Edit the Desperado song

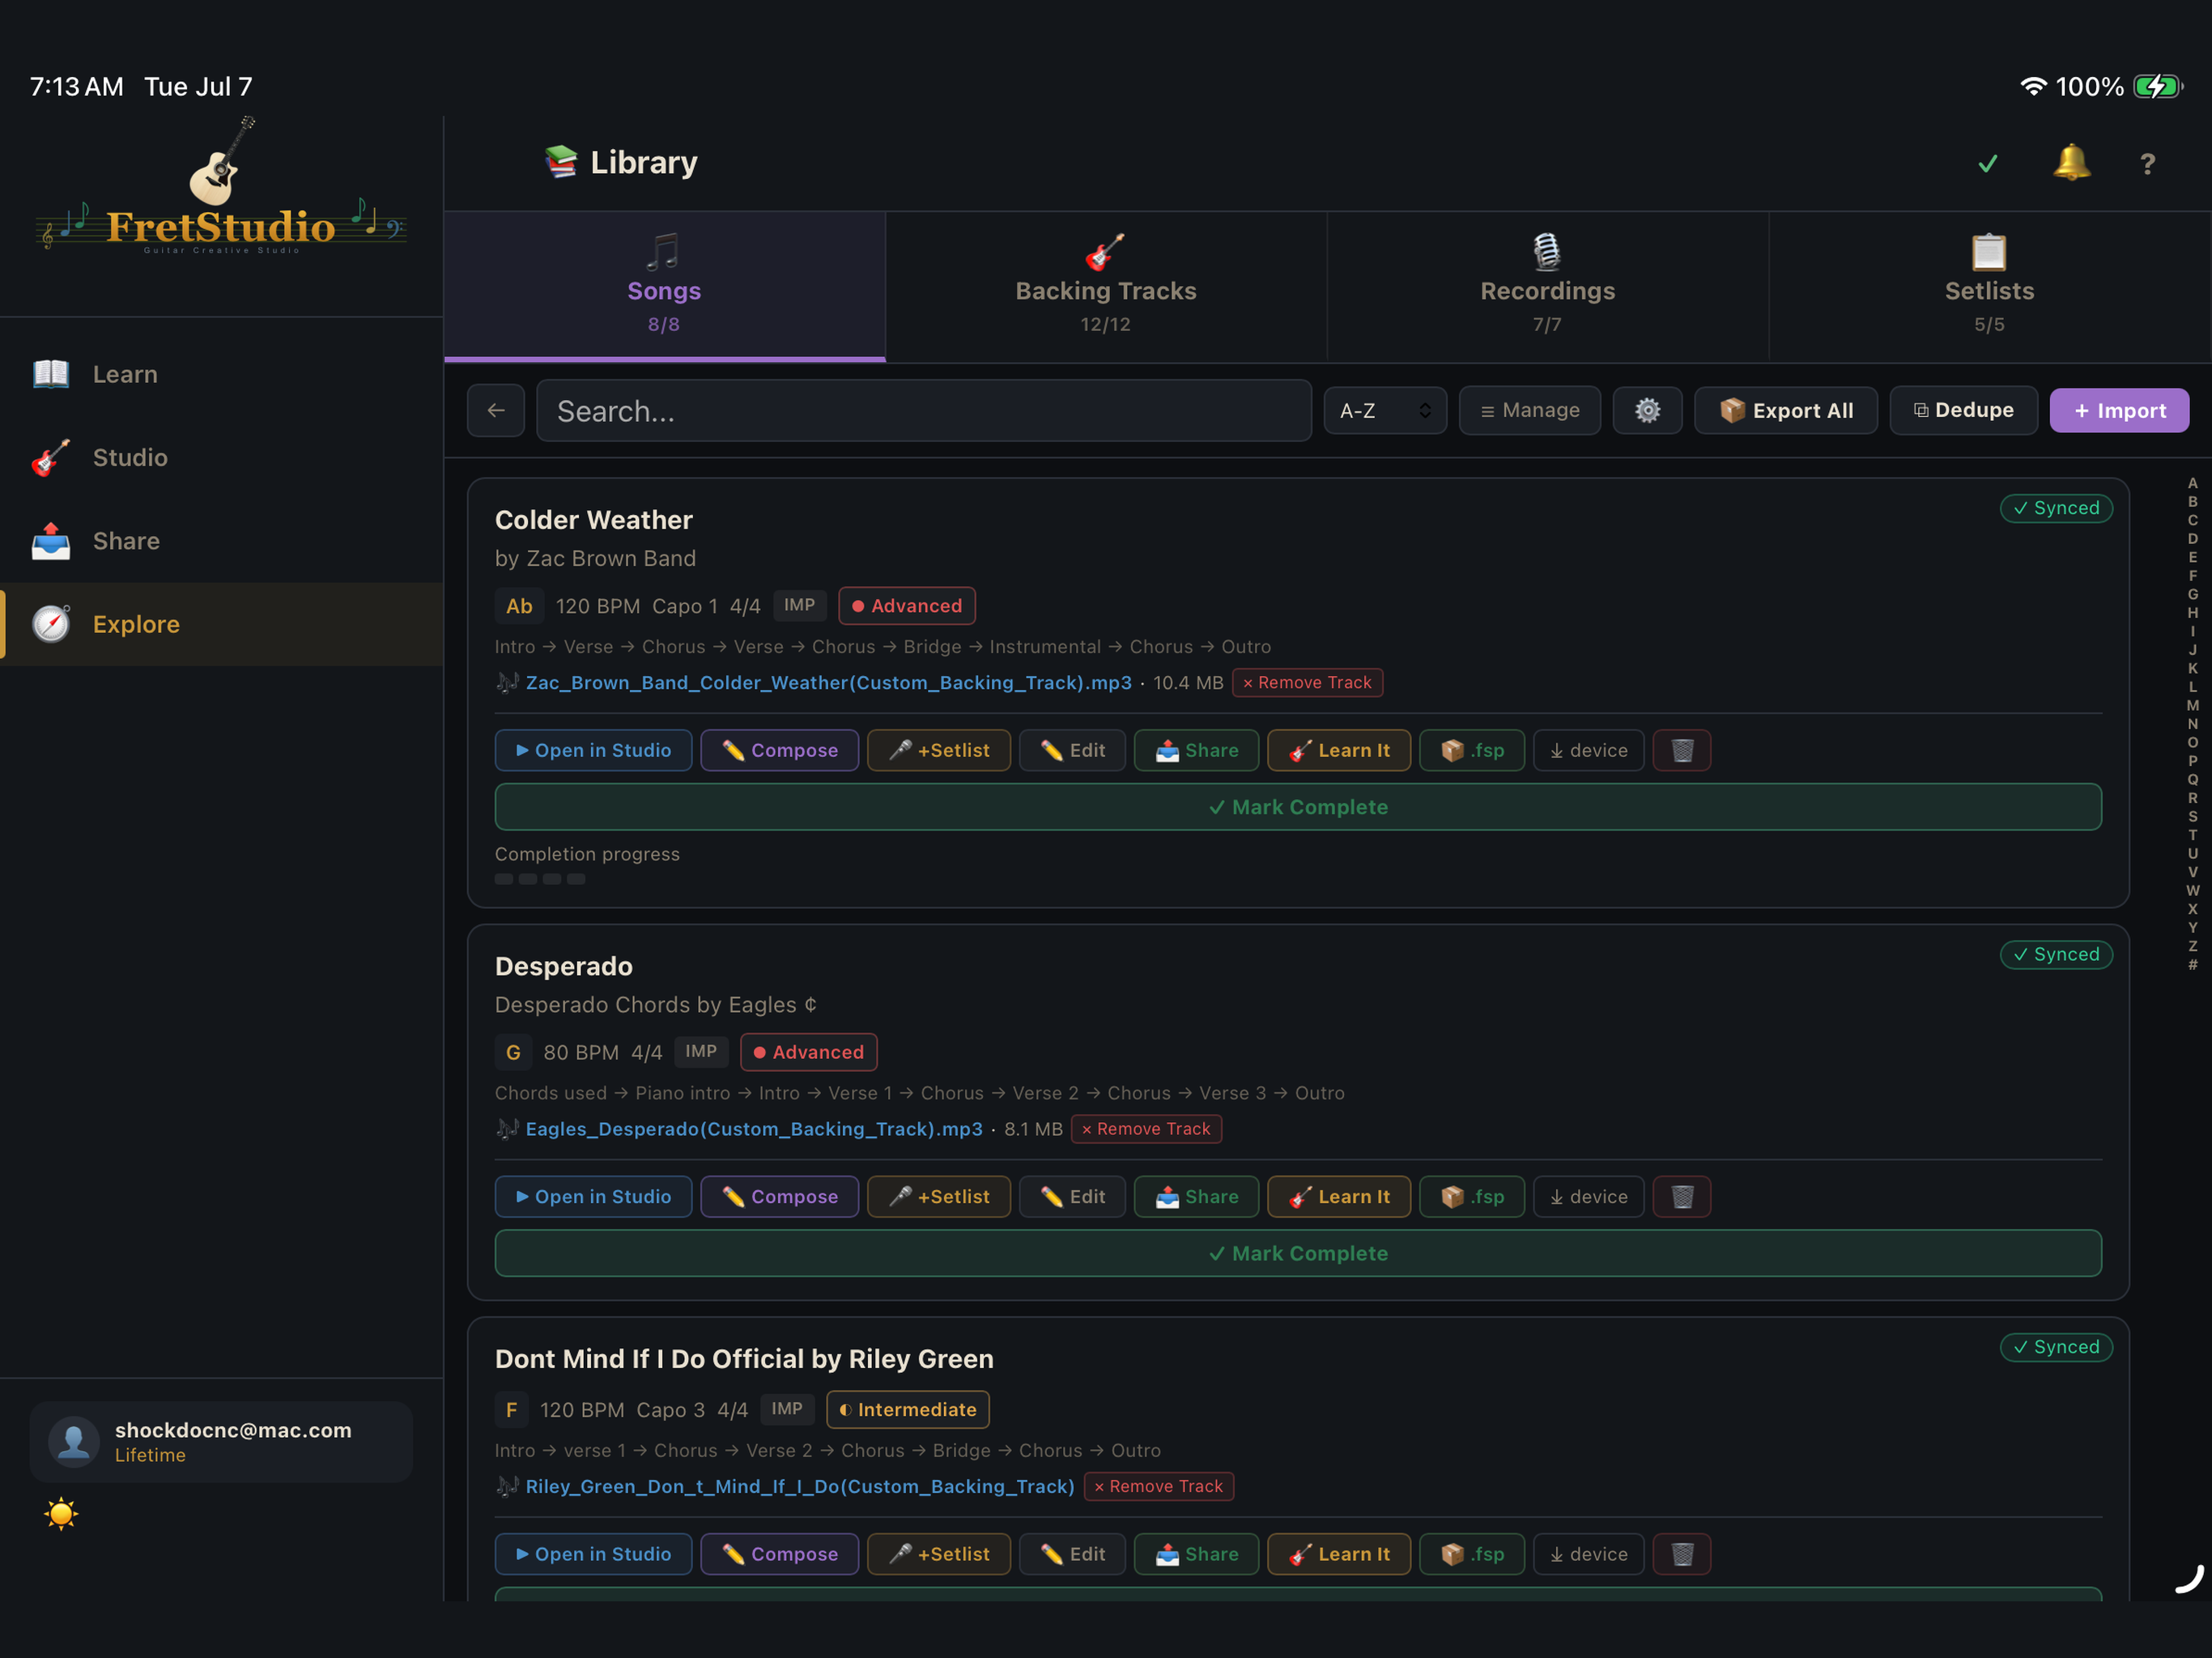pos(1072,1196)
